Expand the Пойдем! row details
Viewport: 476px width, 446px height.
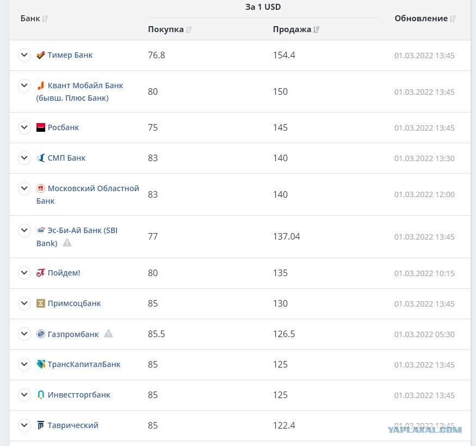(24, 273)
